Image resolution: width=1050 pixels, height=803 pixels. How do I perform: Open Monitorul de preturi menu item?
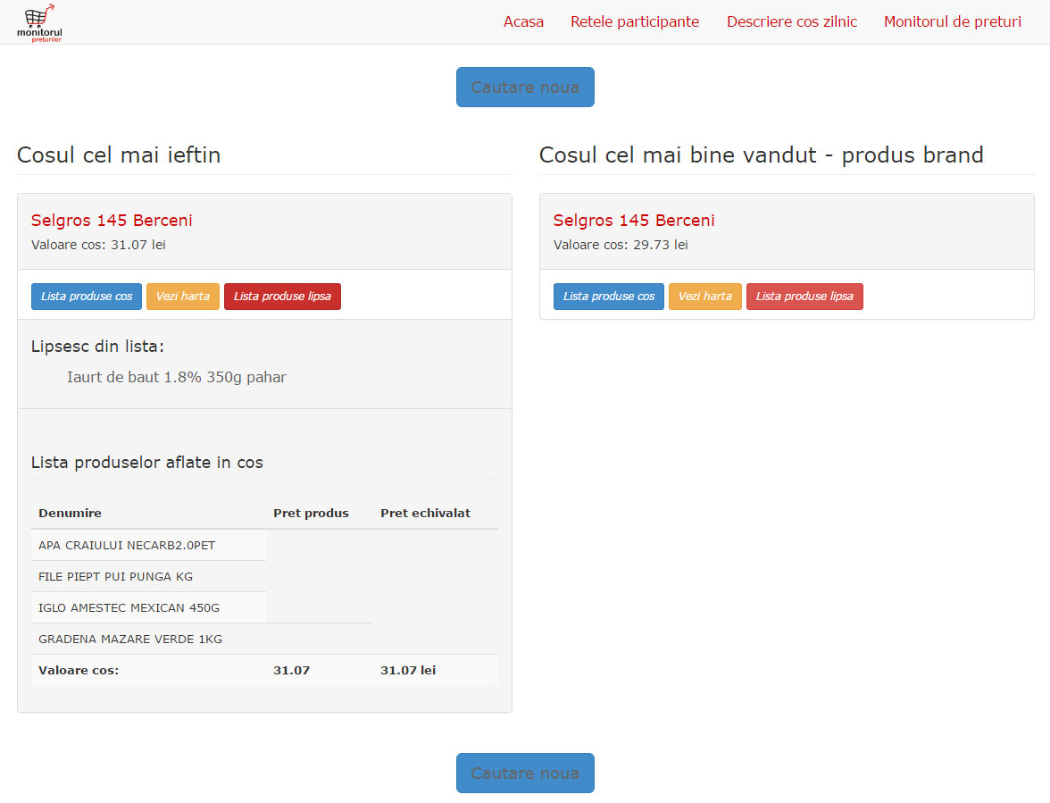(x=952, y=21)
